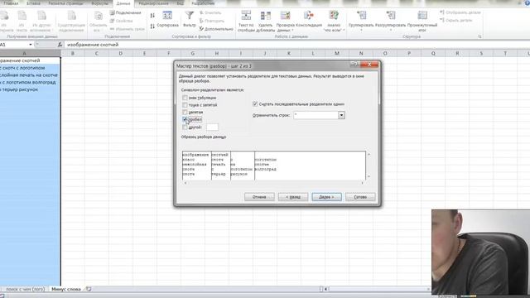Screen dimensions: 530x298
Task: Open the 'Минус слова' sheet tab
Action: pyautogui.click(x=66, y=289)
